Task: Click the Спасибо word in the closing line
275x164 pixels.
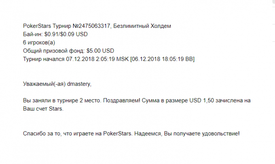Action: coord(34,134)
